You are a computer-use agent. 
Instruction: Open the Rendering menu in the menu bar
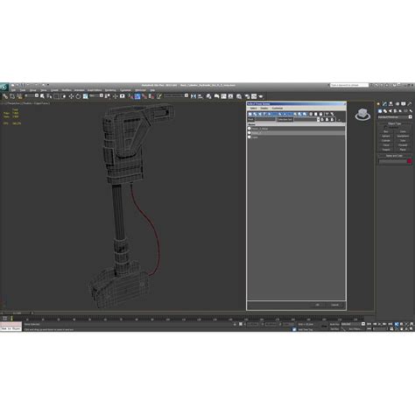[110, 90]
